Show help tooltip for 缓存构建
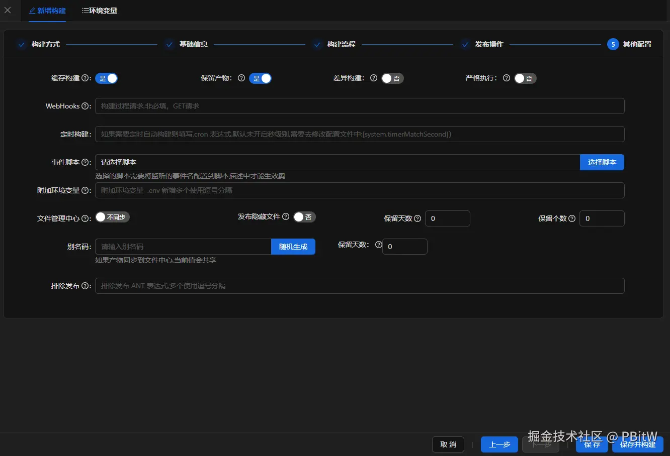The image size is (670, 456). point(85,78)
